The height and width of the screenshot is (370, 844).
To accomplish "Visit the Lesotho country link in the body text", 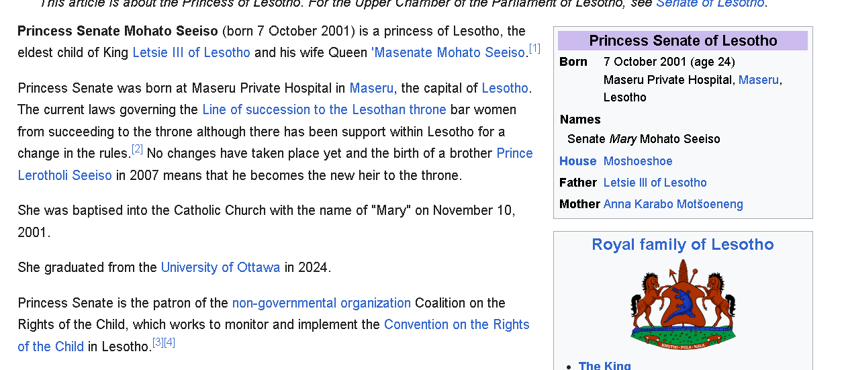I will [505, 88].
